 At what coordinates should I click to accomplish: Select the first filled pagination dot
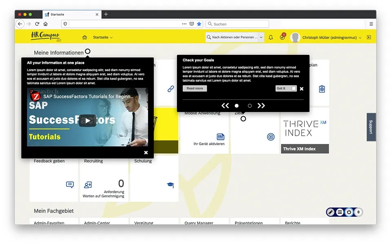coord(236,106)
